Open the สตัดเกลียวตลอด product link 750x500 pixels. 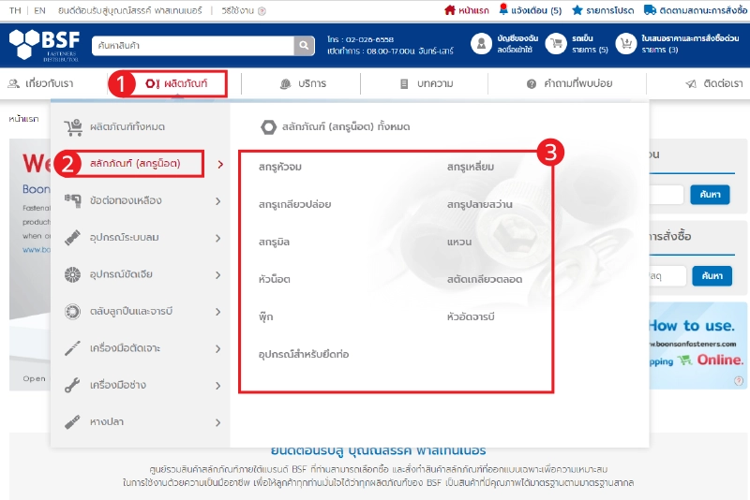tap(484, 279)
